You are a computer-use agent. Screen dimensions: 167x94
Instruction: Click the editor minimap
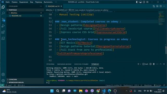[162, 18]
